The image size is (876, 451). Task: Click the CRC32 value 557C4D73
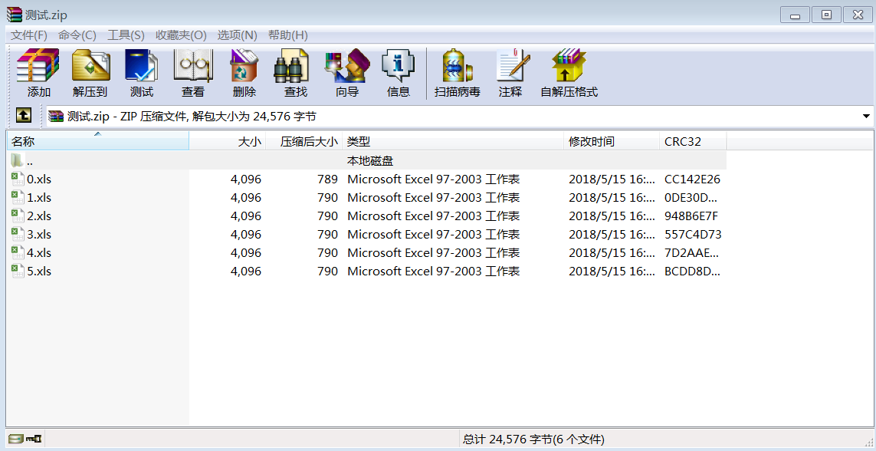tap(693, 235)
